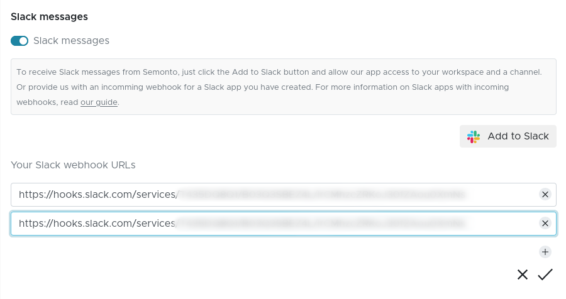The image size is (566, 299).
Task: Add another webhook URL with the plus icon
Action: [545, 252]
